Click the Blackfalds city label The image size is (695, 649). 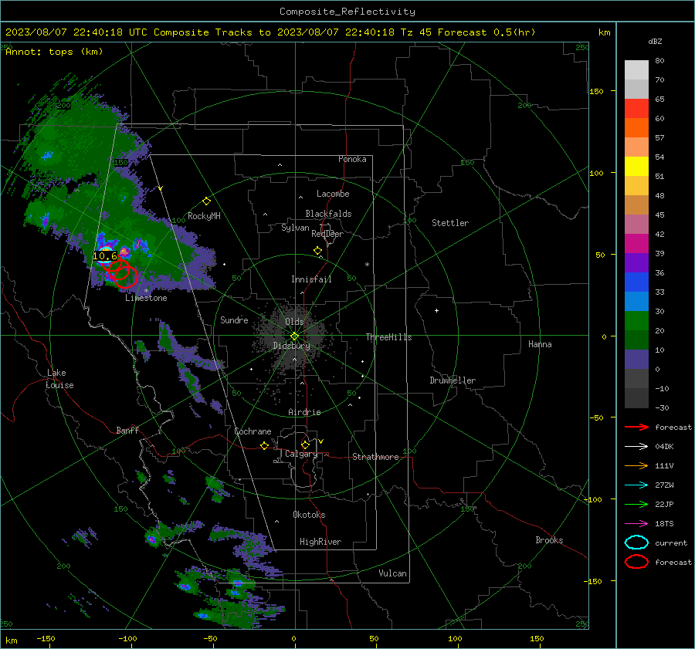[x=328, y=214]
